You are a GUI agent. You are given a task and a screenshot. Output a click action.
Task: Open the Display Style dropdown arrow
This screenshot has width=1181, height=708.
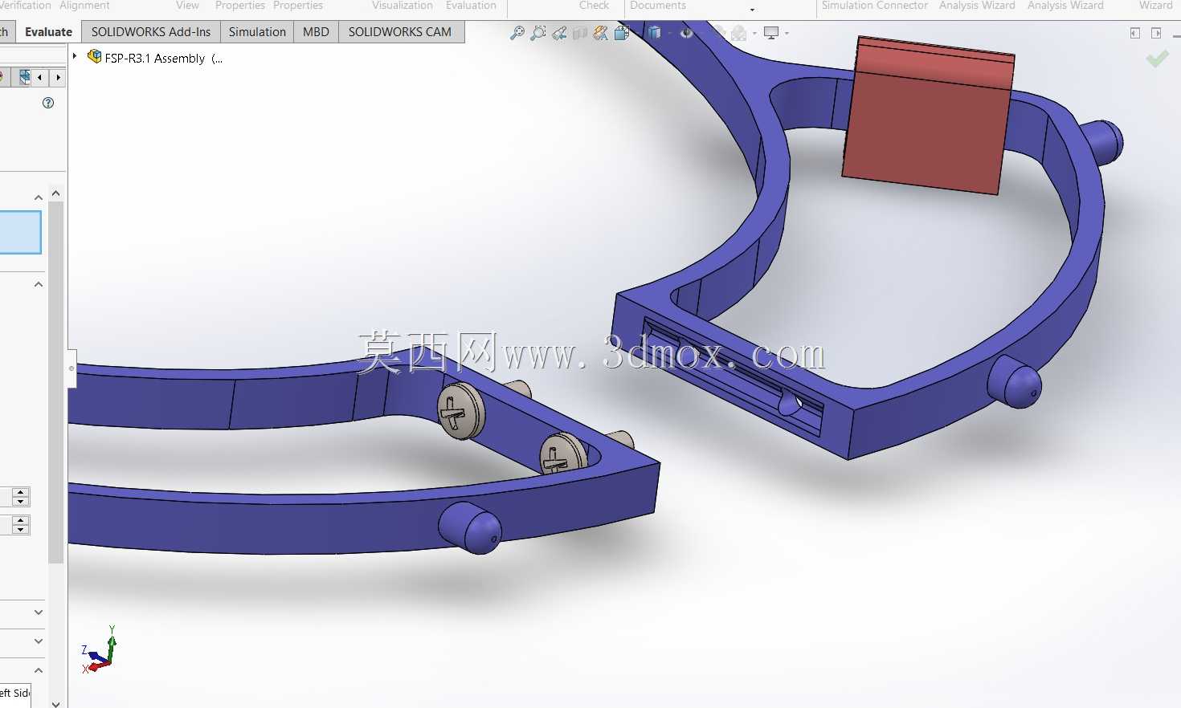pyautogui.click(x=670, y=34)
